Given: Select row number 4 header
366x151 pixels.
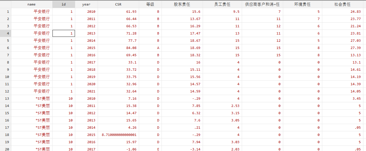Looking at the screenshot, I should point(6,33).
